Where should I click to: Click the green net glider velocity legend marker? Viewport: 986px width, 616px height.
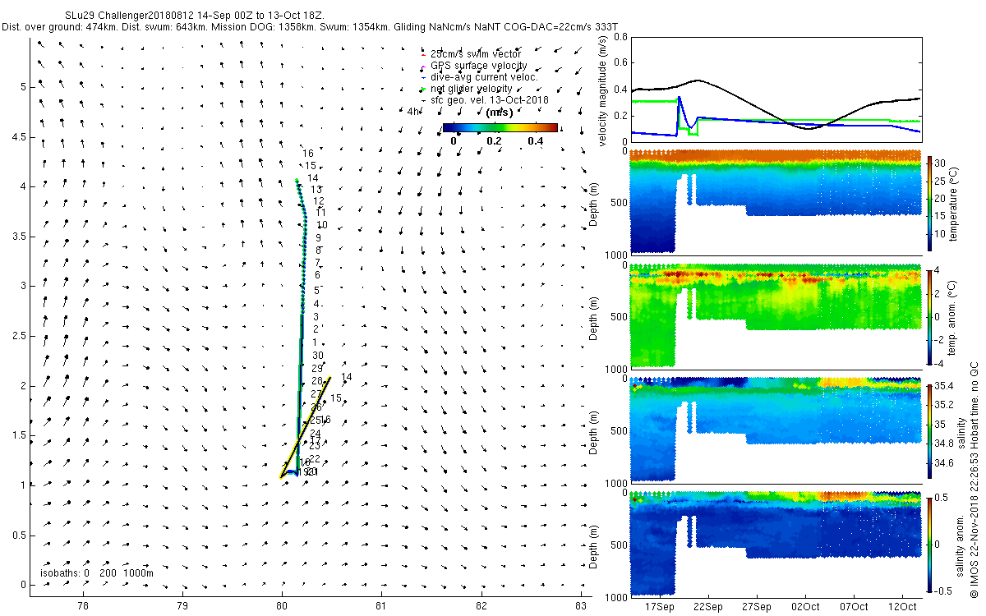(x=422, y=89)
